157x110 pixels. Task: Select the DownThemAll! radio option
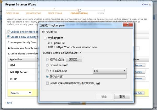click(x=47, y=65)
